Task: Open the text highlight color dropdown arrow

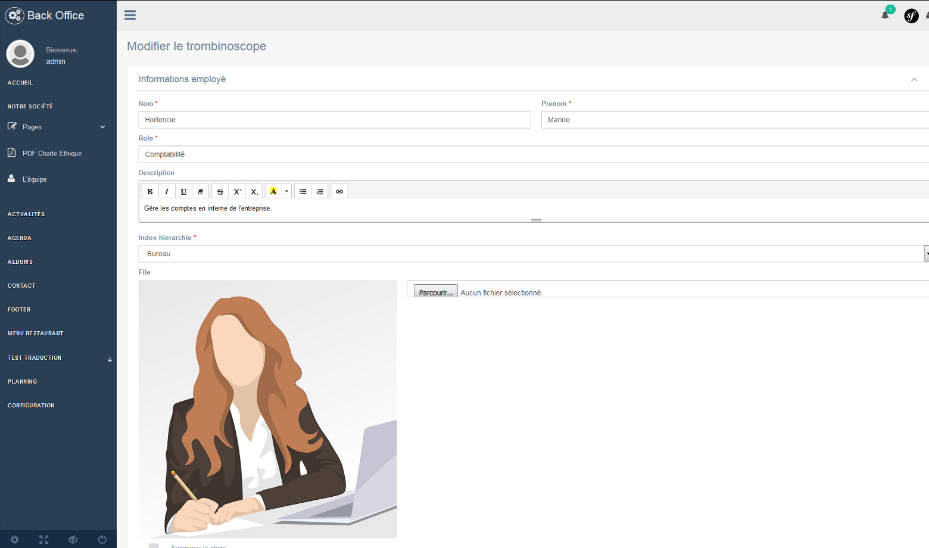Action: [x=286, y=191]
